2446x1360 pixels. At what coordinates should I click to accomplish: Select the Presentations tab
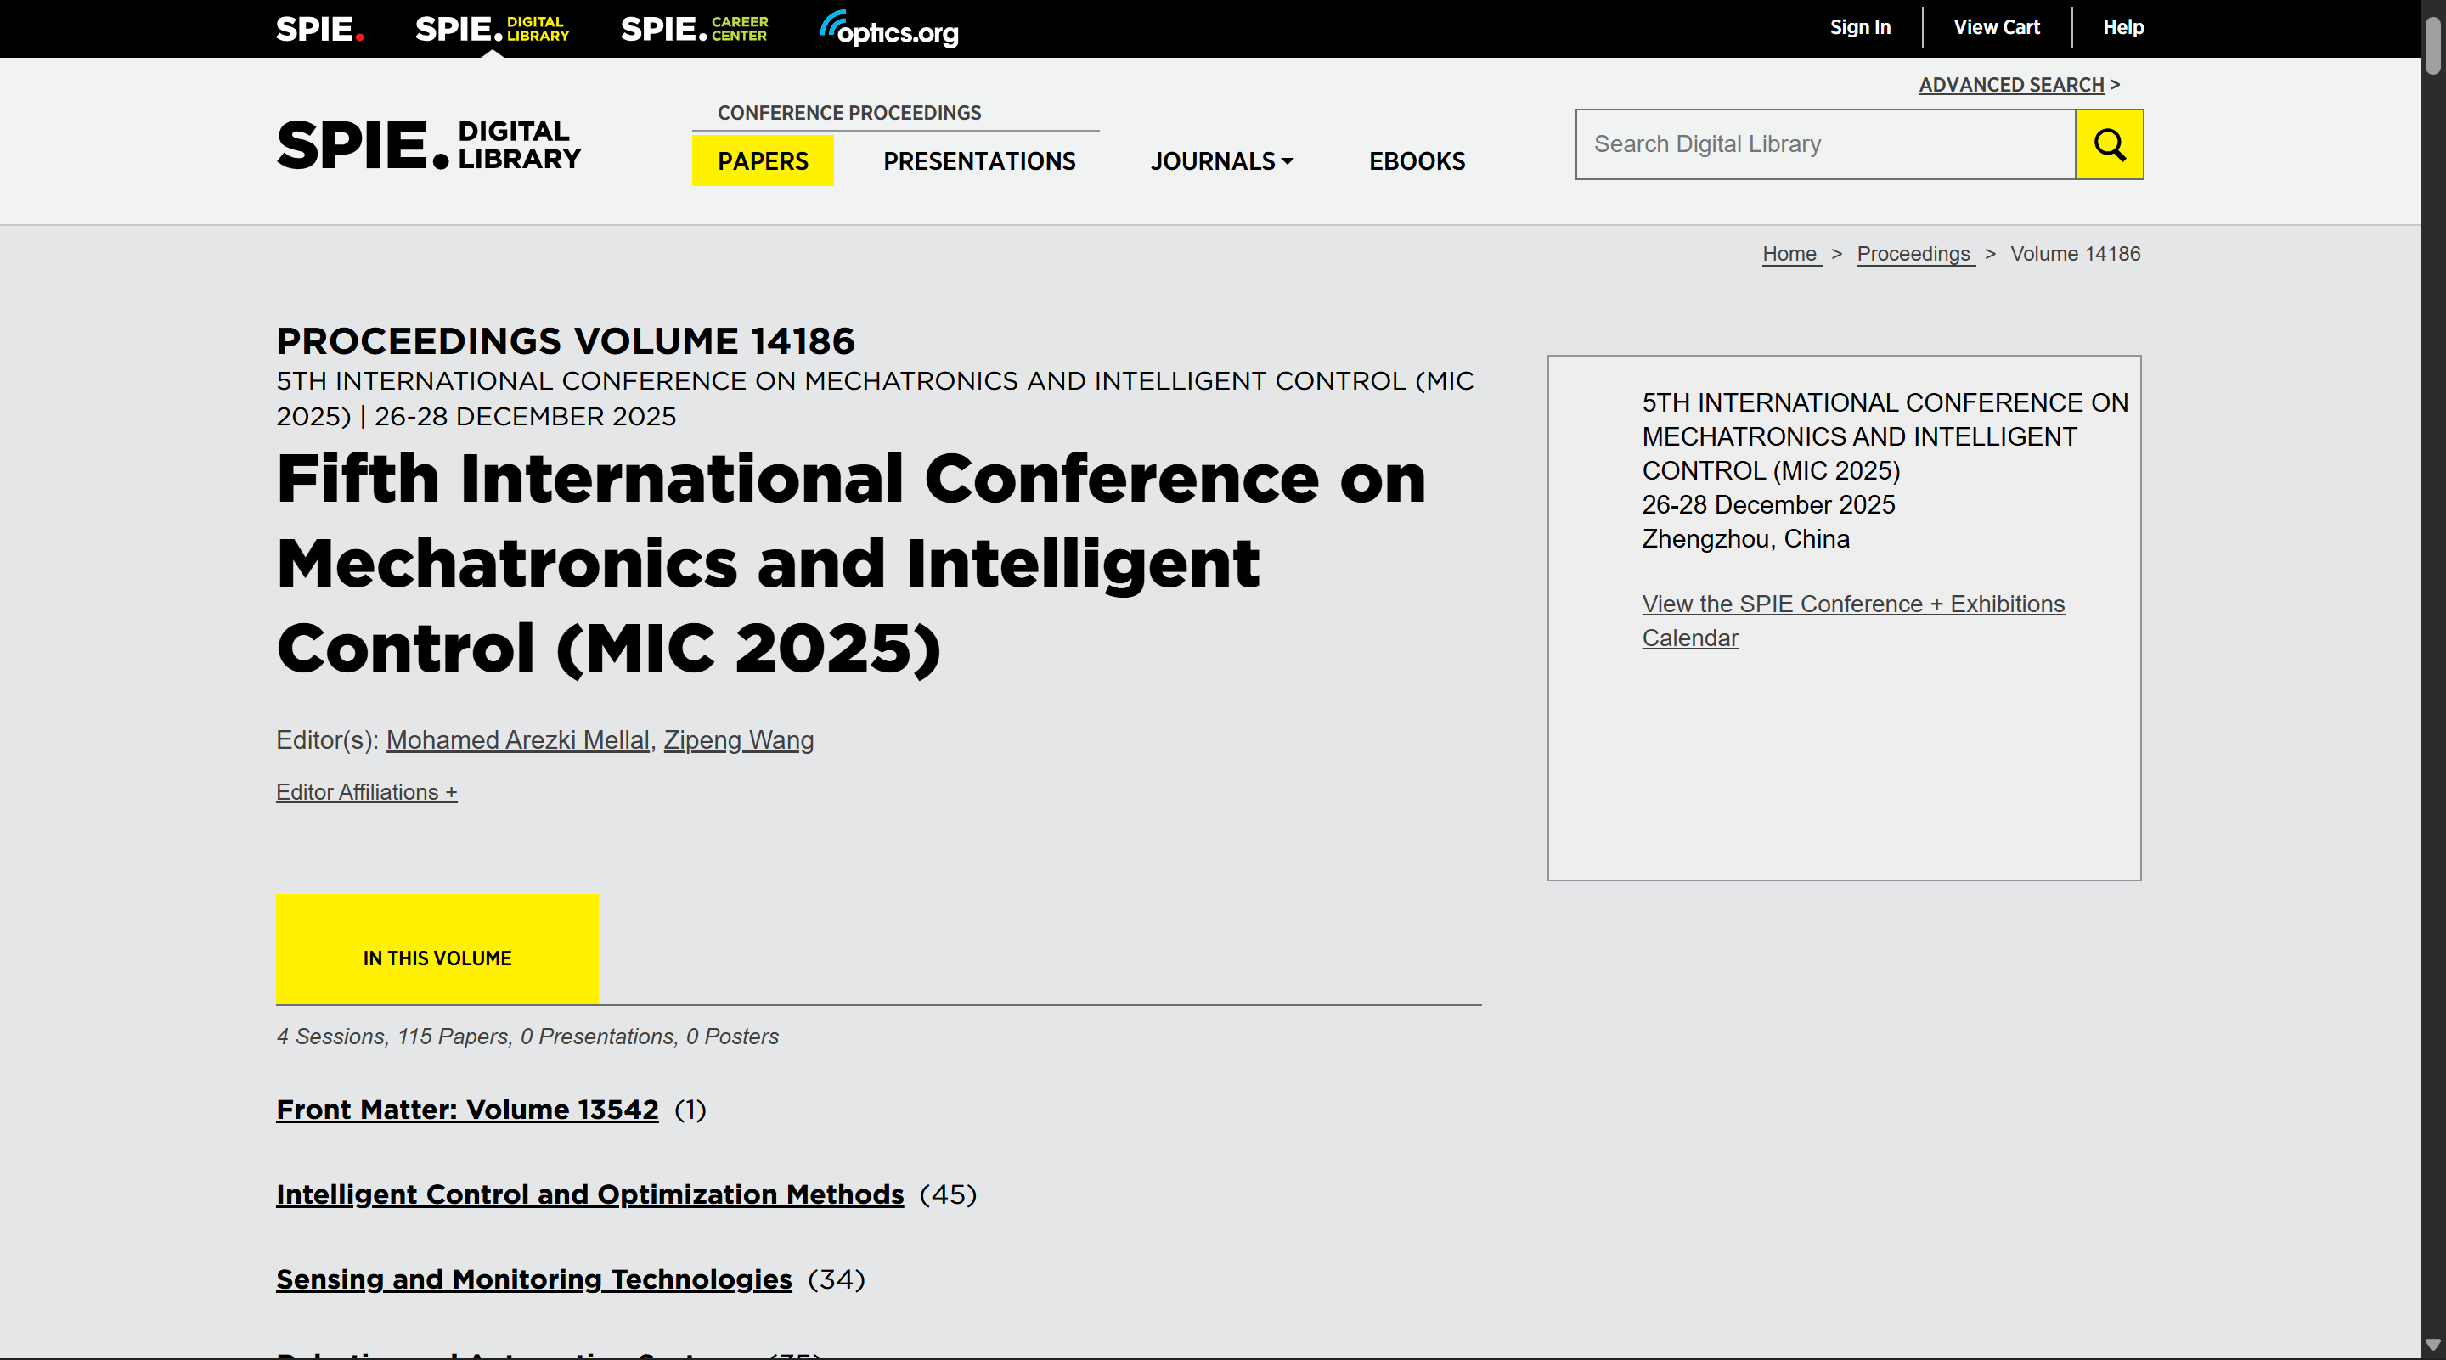pyautogui.click(x=979, y=161)
